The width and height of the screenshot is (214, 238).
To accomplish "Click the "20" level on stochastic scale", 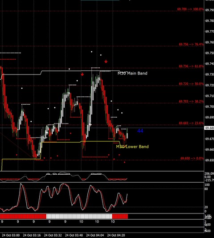I will coord(206,207).
